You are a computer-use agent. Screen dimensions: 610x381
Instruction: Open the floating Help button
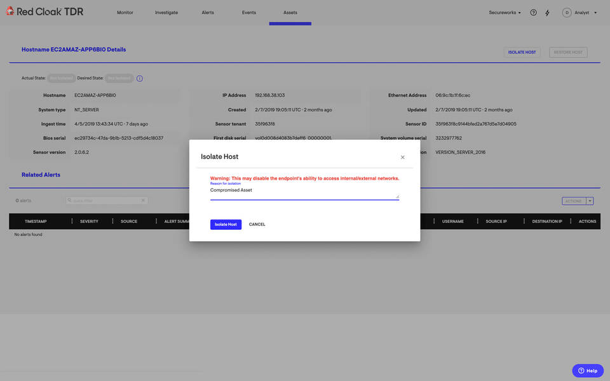587,371
